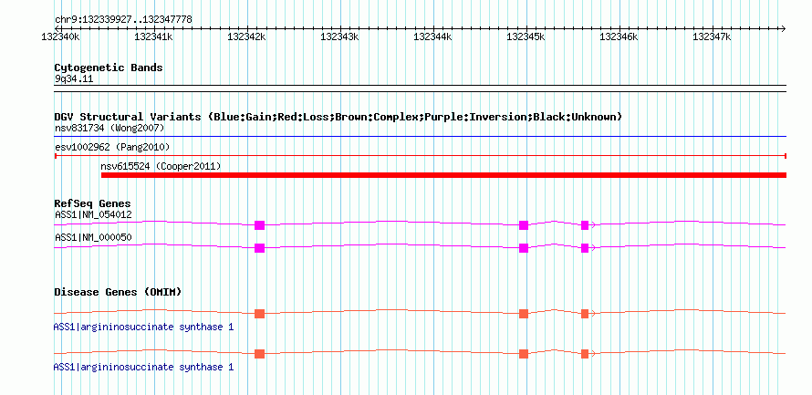This screenshot has width=812, height=395.
Task: Select the 132343k ruler tick label
Action: [x=339, y=36]
